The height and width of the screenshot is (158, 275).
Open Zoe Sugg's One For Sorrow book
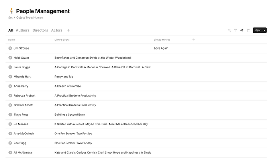(65, 143)
